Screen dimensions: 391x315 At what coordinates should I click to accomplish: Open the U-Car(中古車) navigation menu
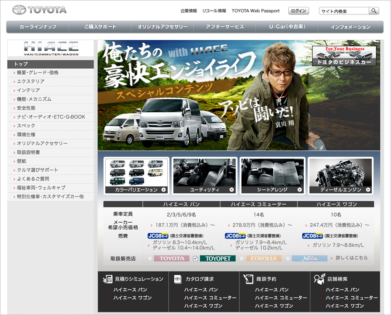point(287,27)
